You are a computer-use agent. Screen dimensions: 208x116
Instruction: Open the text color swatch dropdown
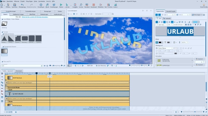tap(196, 22)
